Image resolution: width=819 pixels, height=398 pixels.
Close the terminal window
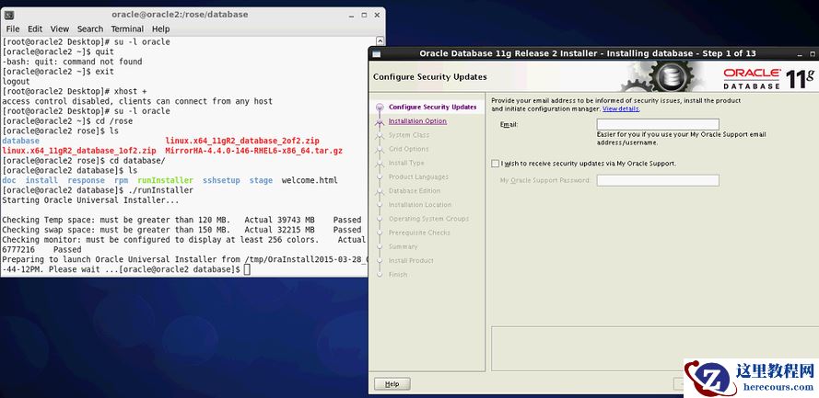[377, 14]
